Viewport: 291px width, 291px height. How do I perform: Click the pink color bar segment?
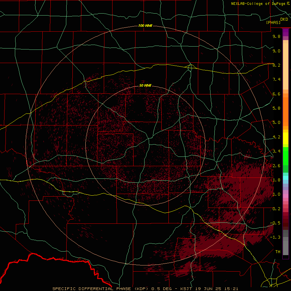[286, 196]
